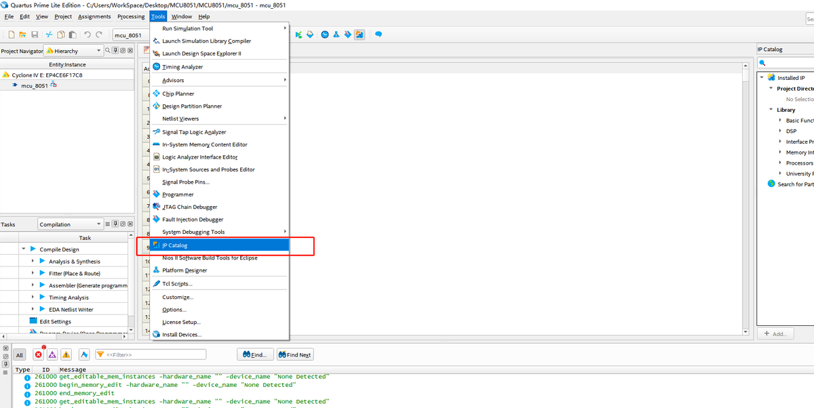
Task: Click the Find Next button
Action: coord(295,354)
